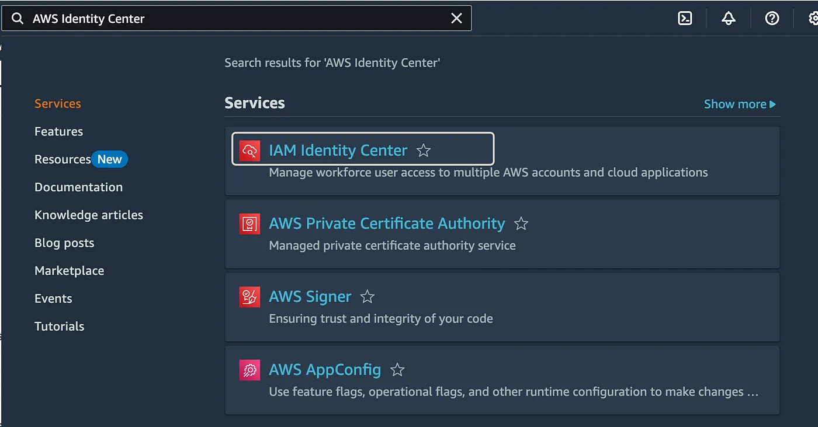Select the Blog posts filter
This screenshot has height=427, width=818.
(x=64, y=243)
